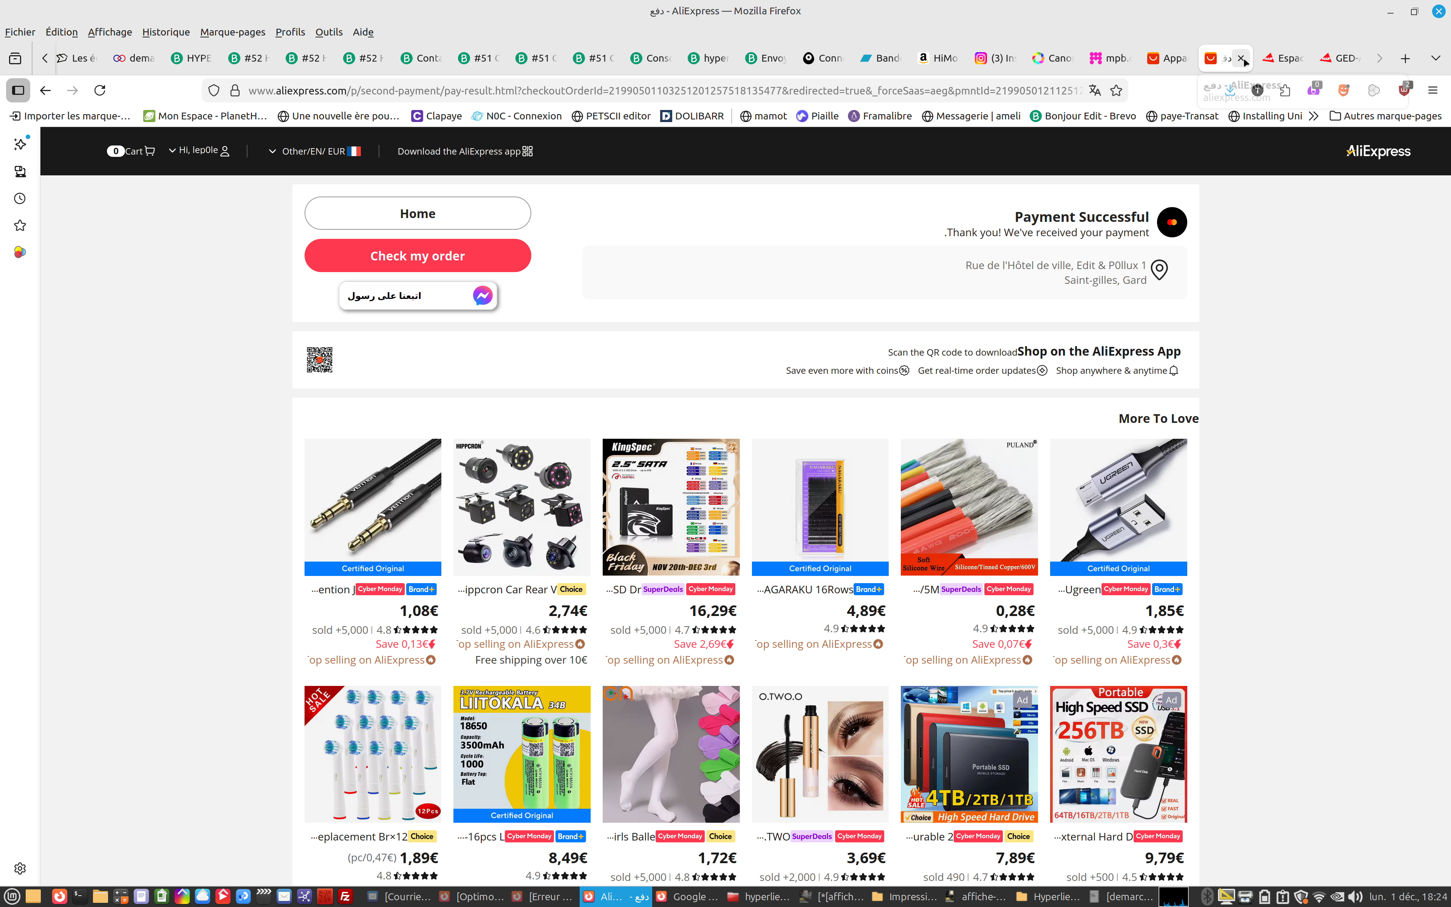This screenshot has width=1451, height=907.
Task: Open the Marque-pages menu
Action: 233,32
